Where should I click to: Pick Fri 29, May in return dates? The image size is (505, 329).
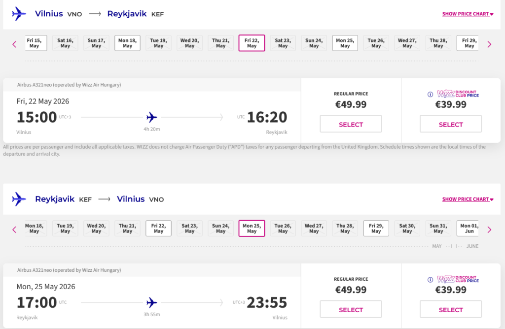[376, 229]
